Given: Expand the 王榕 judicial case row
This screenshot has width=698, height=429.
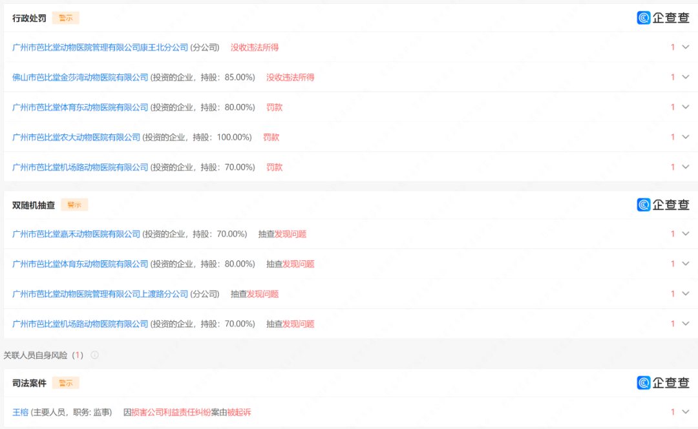Looking at the screenshot, I should pos(686,412).
